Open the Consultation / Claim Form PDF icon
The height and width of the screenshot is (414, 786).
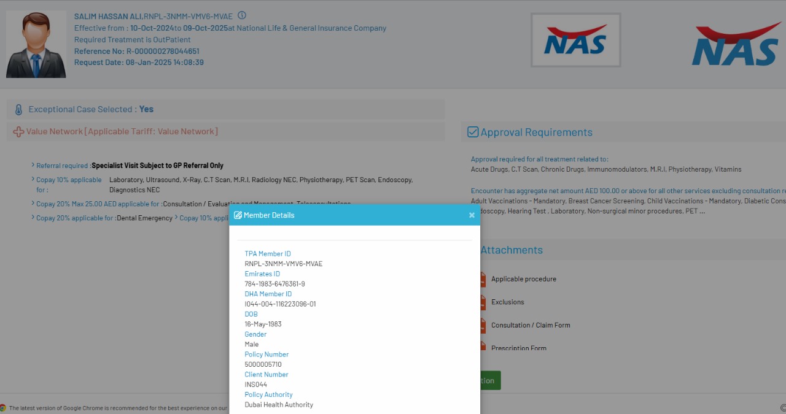coord(483,325)
